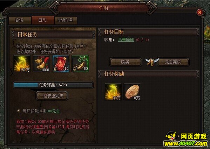Switch to the 剧情 tab
Image resolution: width=210 pixels, height=149 pixels.
coord(20,20)
